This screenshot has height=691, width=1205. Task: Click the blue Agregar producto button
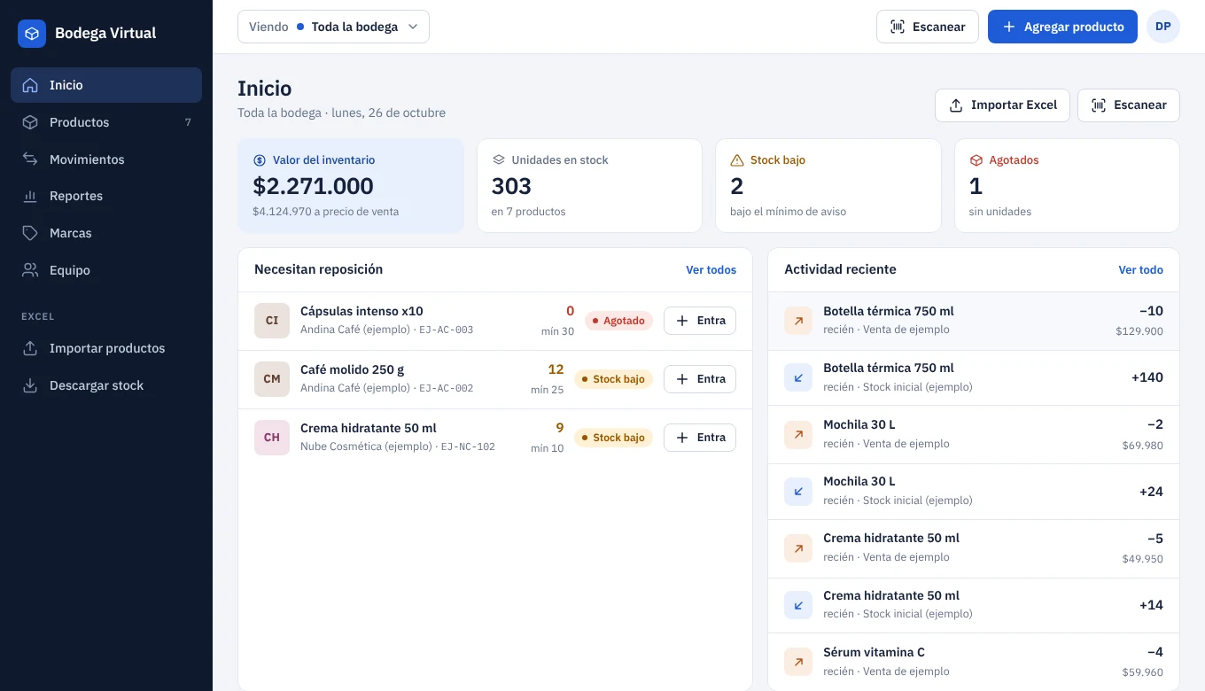click(1062, 27)
